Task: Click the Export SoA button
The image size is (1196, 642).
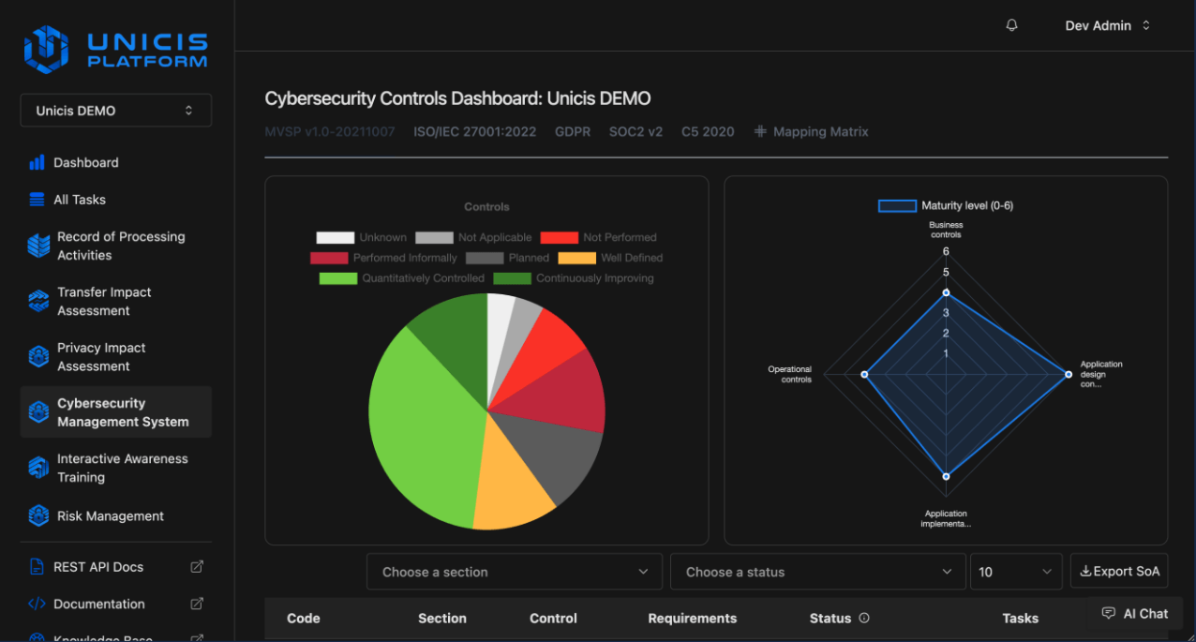Action: click(x=1119, y=572)
